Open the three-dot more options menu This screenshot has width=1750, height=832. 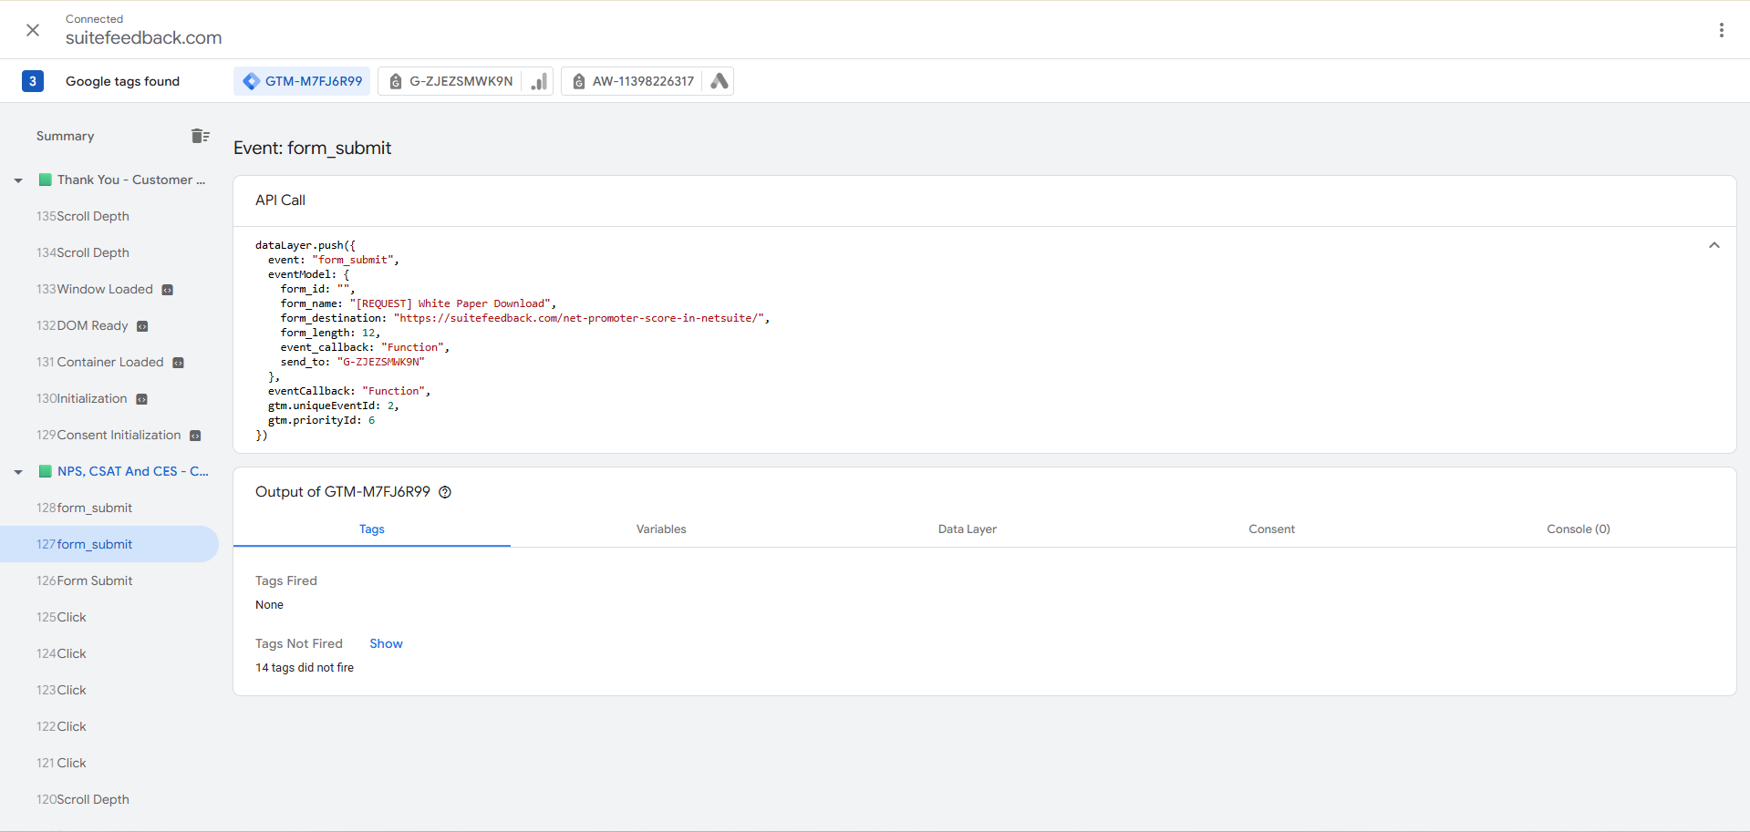pos(1721,30)
